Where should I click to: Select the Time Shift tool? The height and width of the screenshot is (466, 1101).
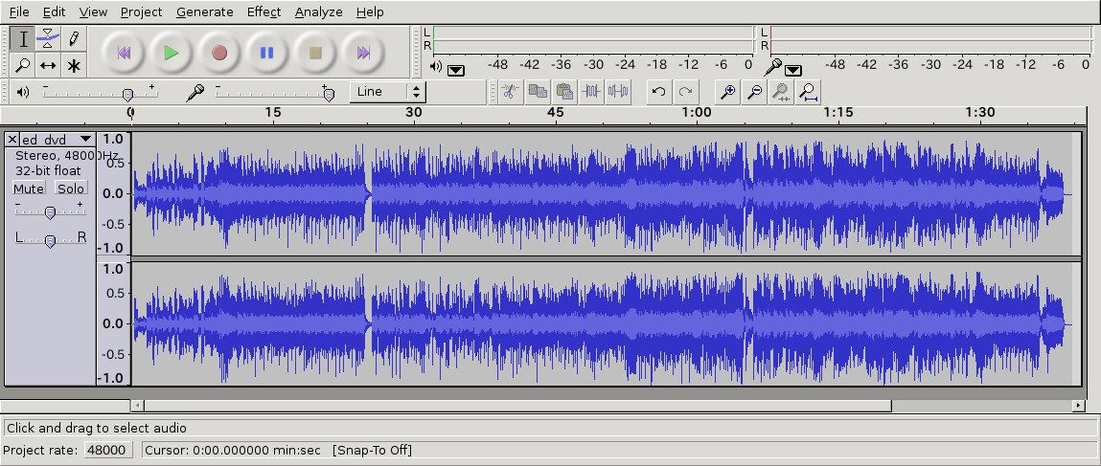pyautogui.click(x=48, y=66)
